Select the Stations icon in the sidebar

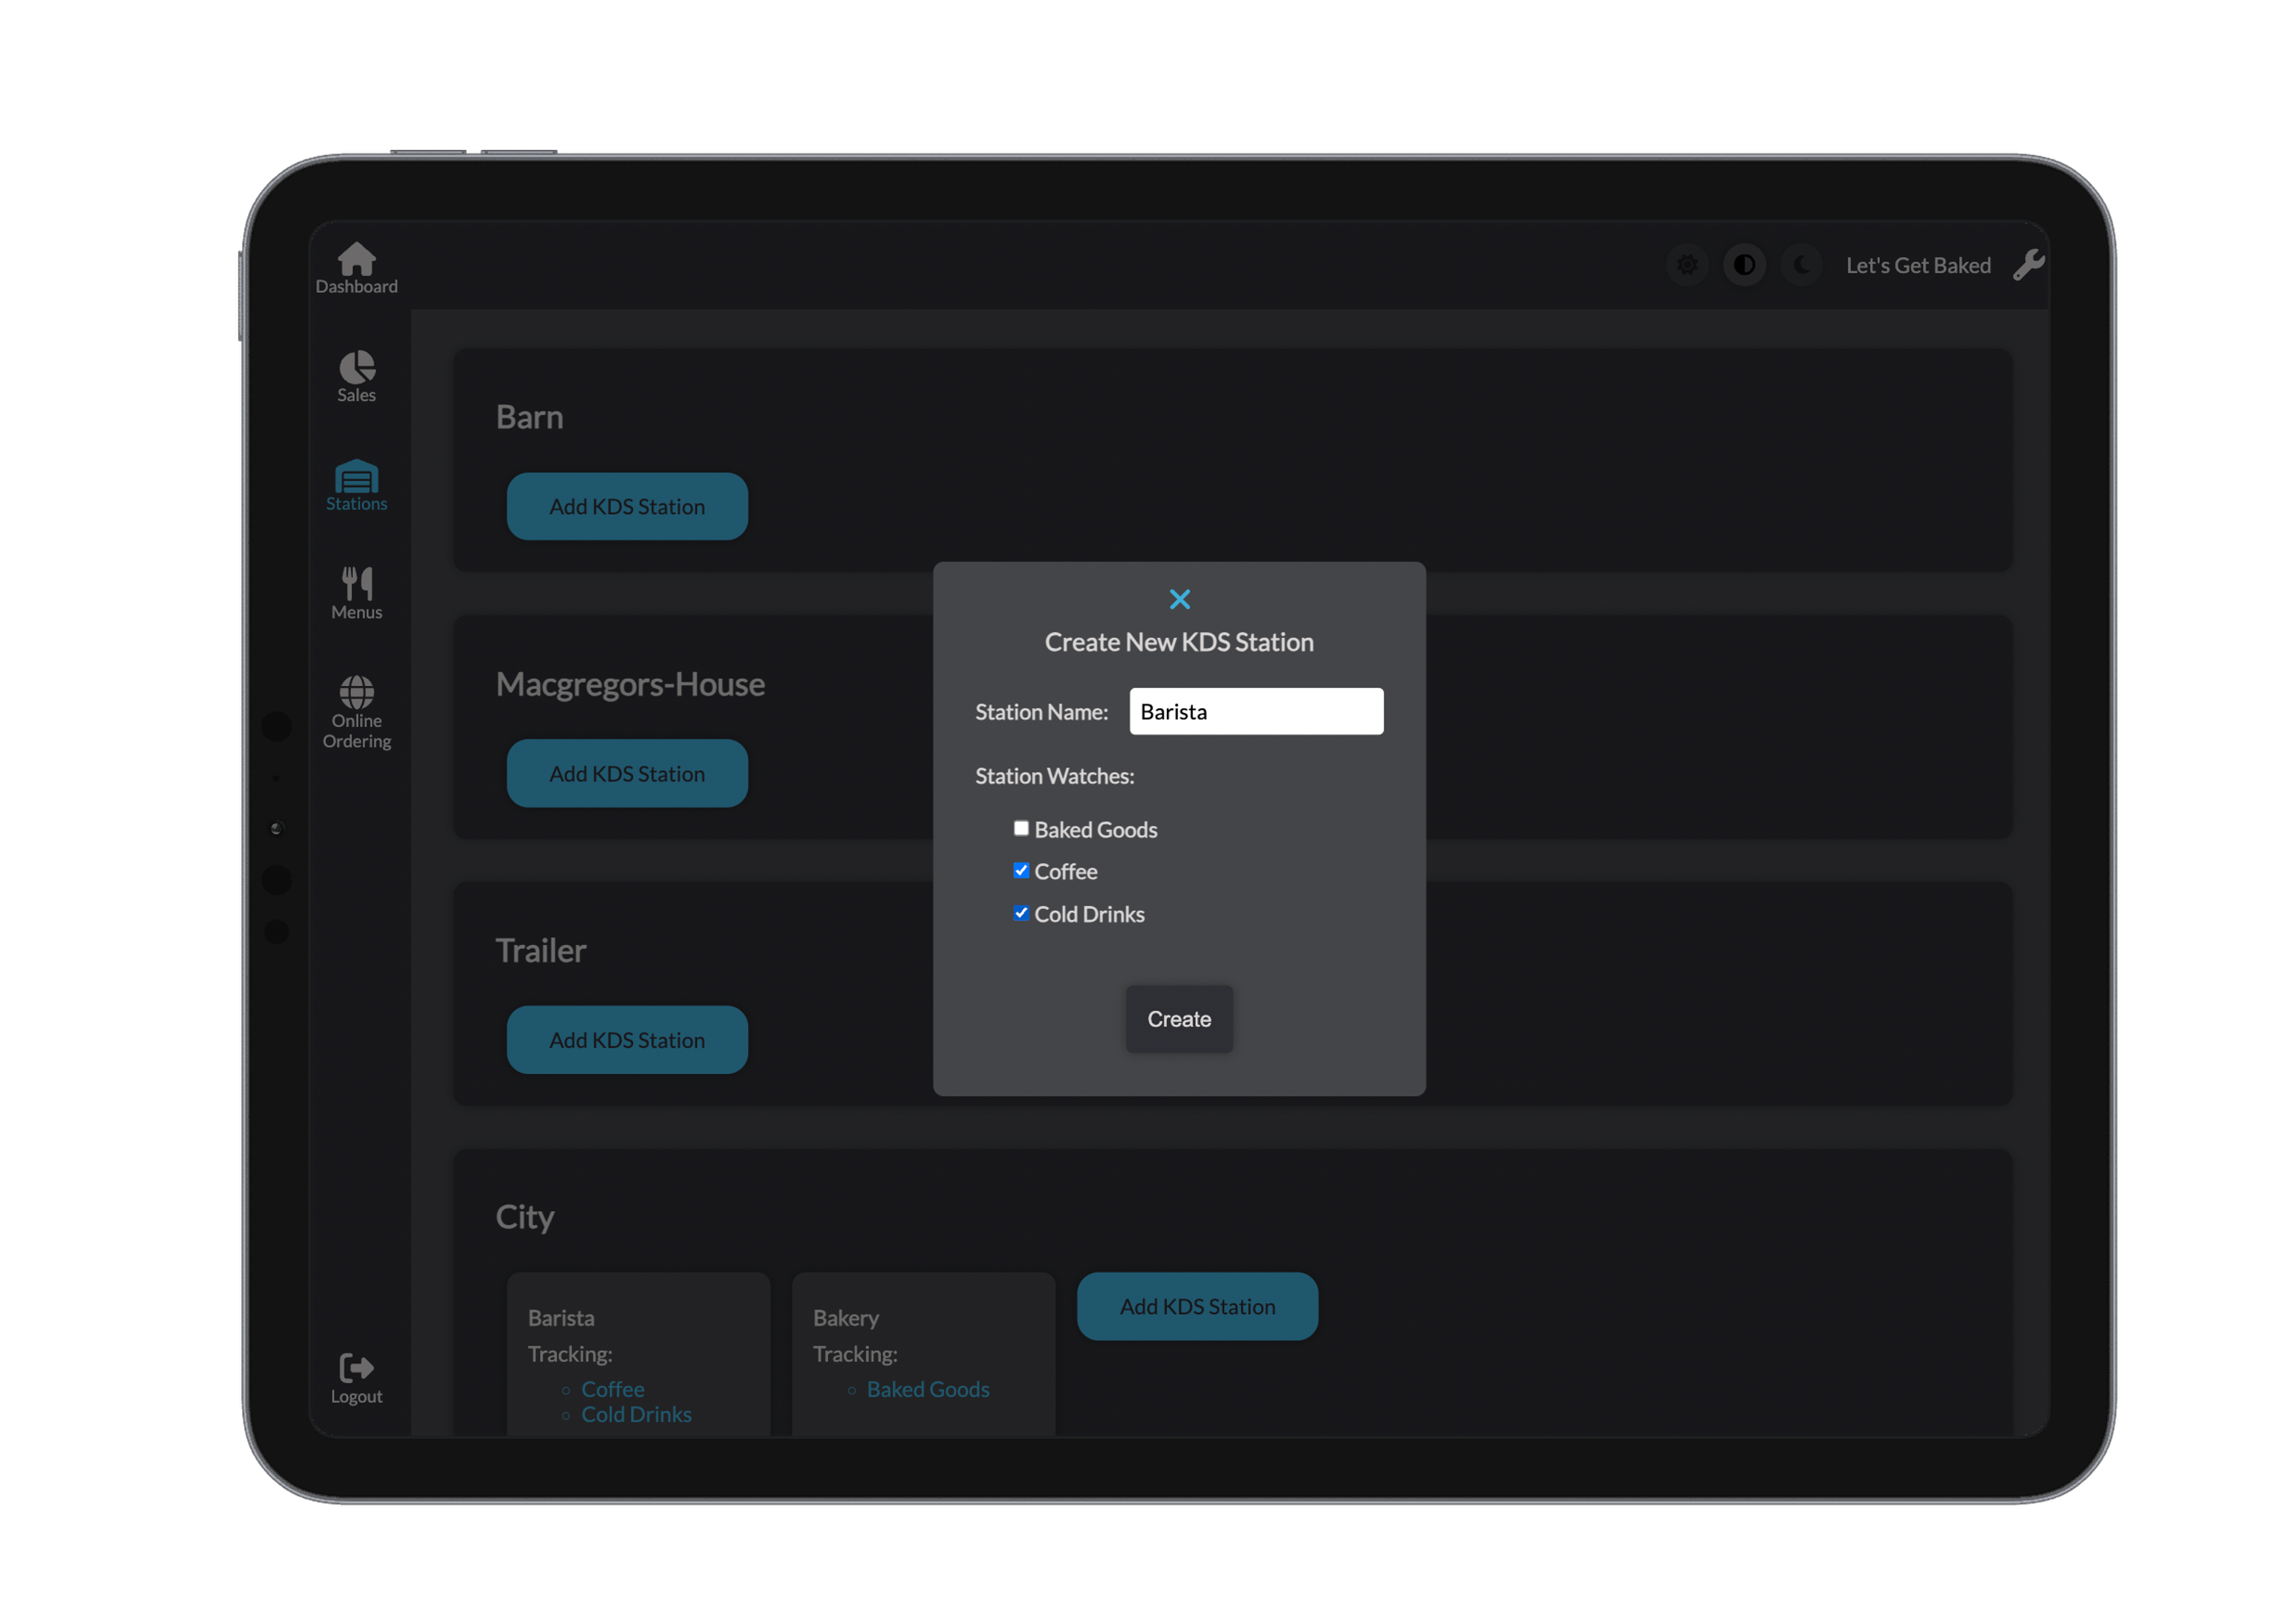pyautogui.click(x=356, y=478)
